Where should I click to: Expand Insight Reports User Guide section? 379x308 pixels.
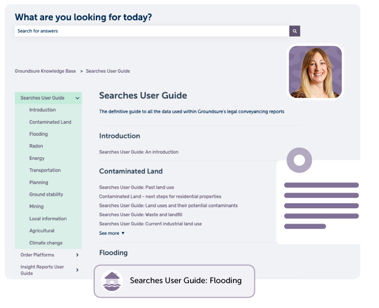77,270
